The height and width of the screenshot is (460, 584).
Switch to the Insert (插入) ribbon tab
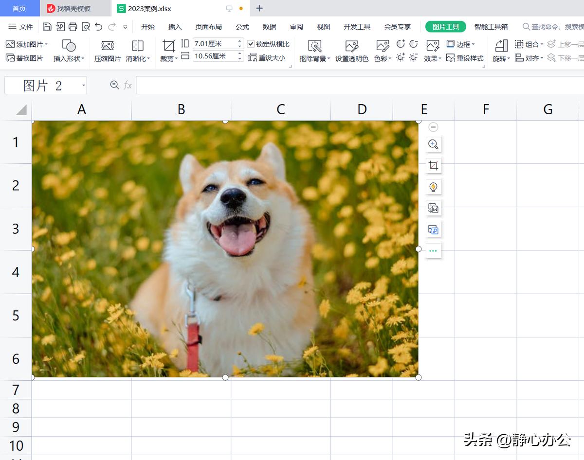(x=175, y=27)
